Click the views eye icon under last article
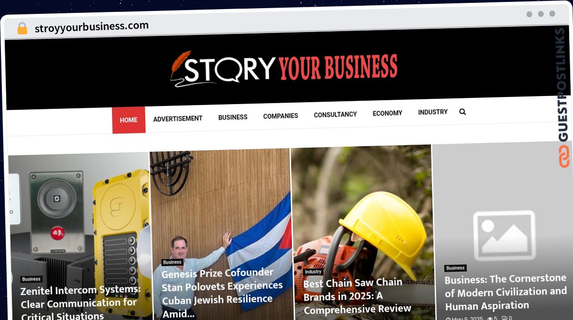Screen dimensions: 573x320 [489, 318]
